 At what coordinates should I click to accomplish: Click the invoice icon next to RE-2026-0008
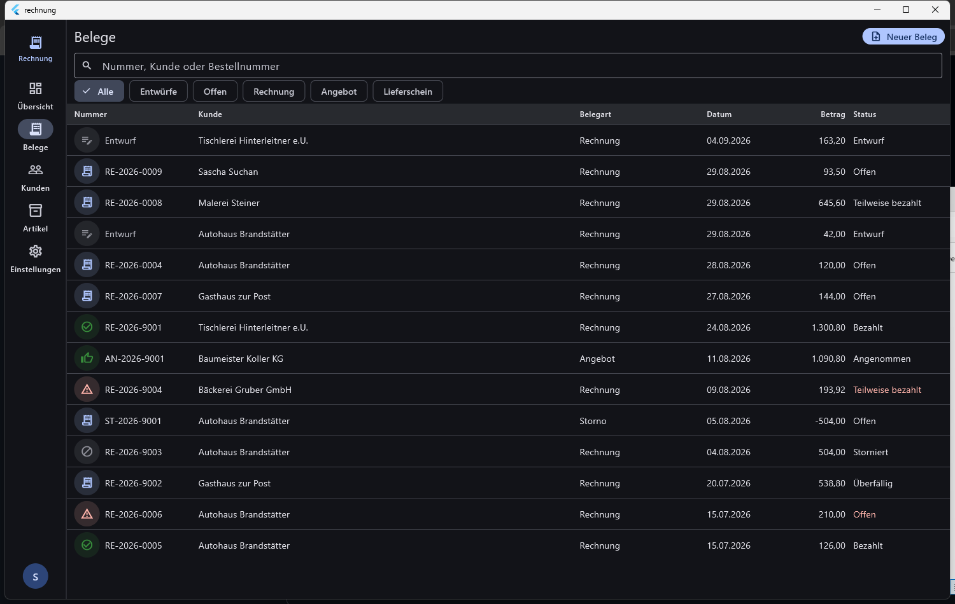(x=87, y=203)
